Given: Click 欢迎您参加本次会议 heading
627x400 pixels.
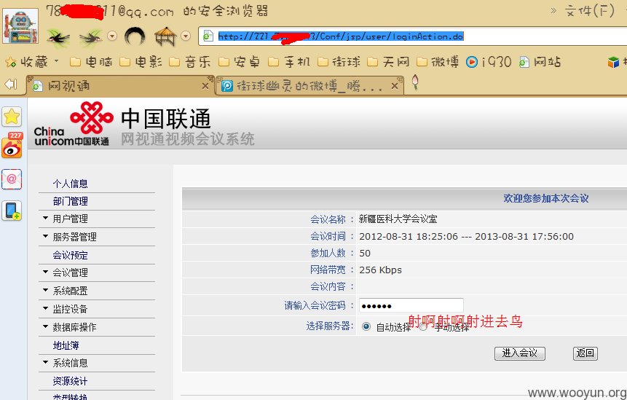Looking at the screenshot, I should [x=546, y=198].
